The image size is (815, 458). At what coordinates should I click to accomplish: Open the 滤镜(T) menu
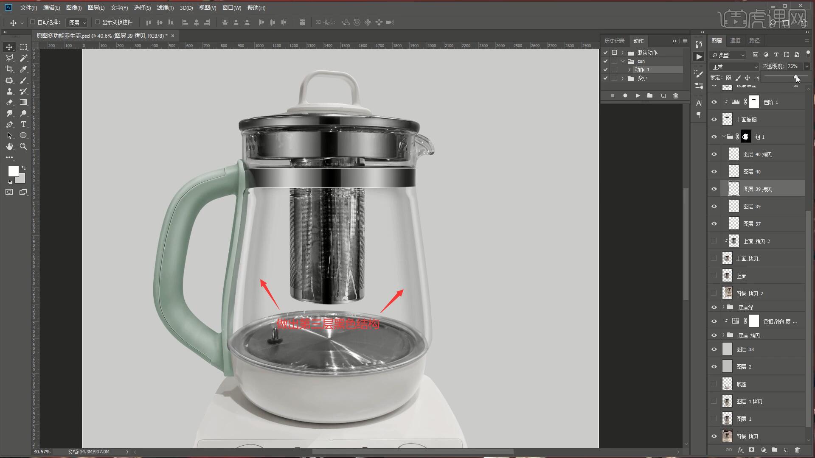[x=165, y=8]
